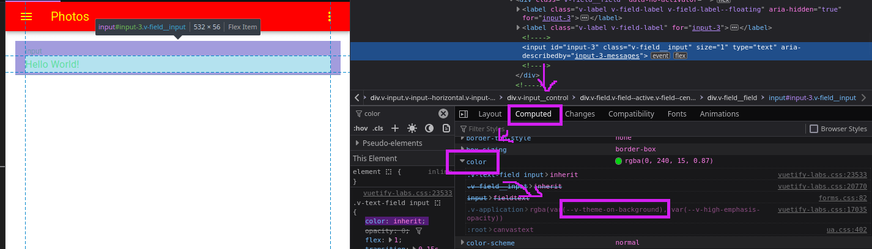Enable the Browser Styles checkbox
This screenshot has height=249, width=872.
pos(814,129)
